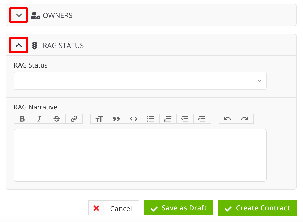The width and height of the screenshot is (303, 222).
Task: Expand the OWNERS section
Action: (x=18, y=15)
